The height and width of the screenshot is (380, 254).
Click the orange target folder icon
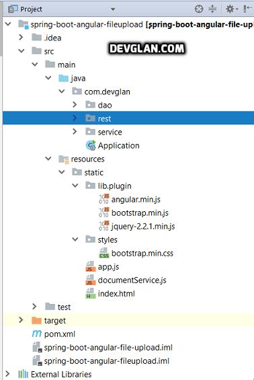coord(36,320)
